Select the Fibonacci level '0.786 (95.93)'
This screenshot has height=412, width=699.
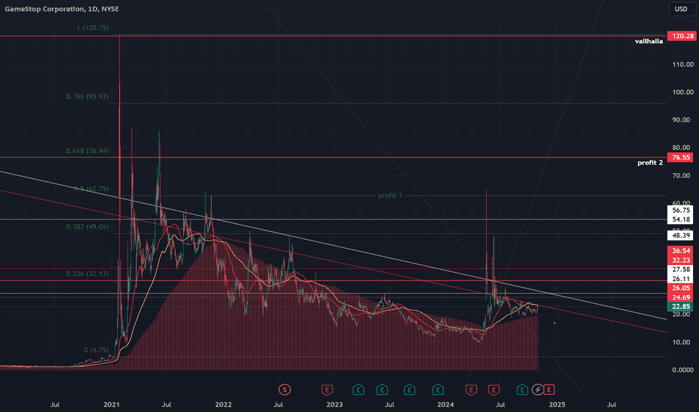(x=87, y=97)
